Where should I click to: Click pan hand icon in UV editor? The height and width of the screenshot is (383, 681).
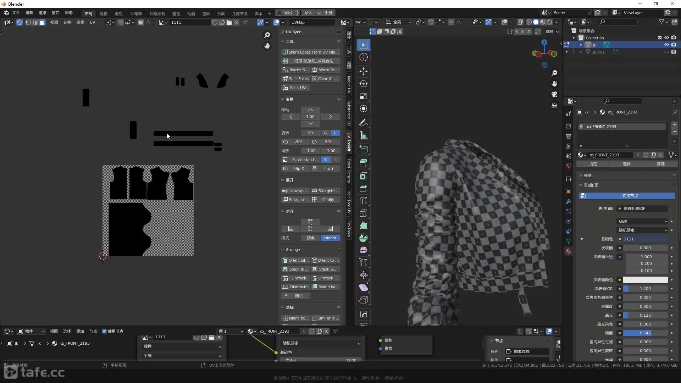tap(267, 46)
